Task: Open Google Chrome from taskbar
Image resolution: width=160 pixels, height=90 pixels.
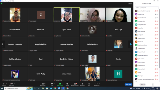Action: (55, 88)
